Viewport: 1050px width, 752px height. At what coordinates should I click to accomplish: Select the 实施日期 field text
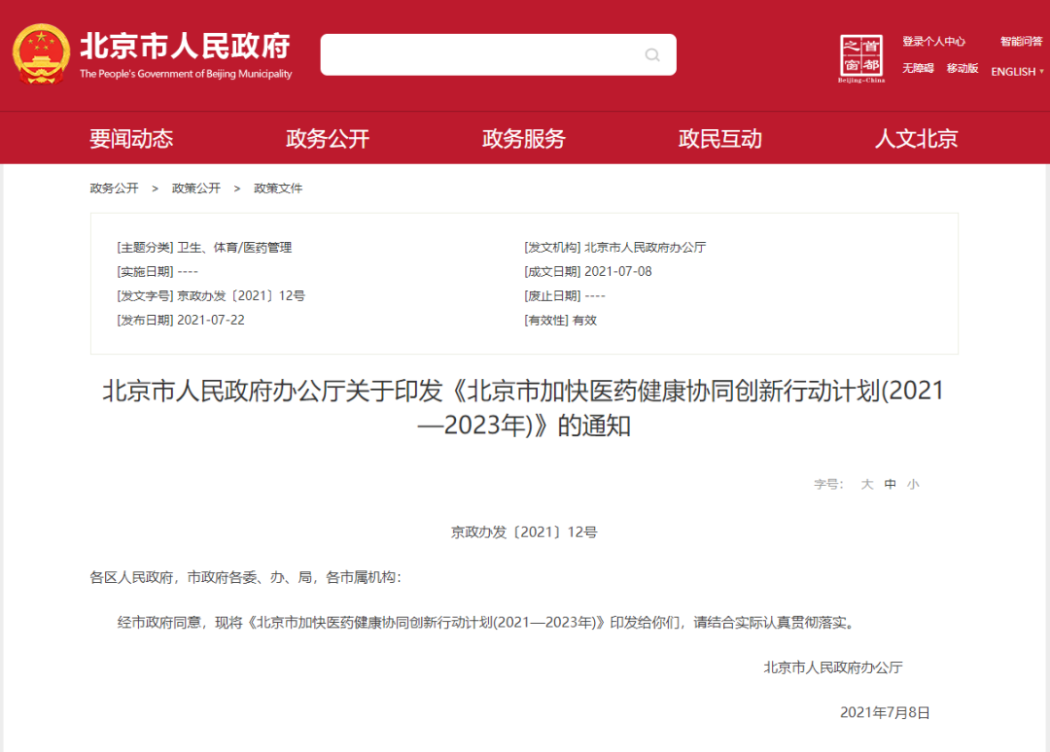coord(157,272)
